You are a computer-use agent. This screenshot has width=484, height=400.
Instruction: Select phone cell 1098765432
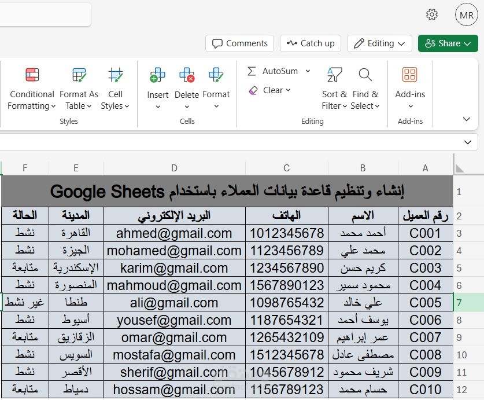[286, 303]
